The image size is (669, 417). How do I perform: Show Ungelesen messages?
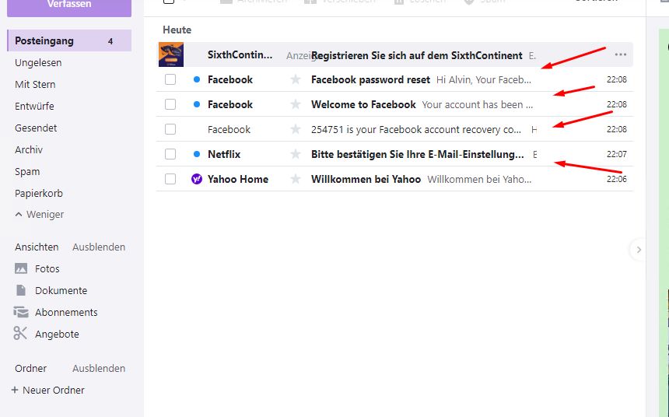(38, 63)
